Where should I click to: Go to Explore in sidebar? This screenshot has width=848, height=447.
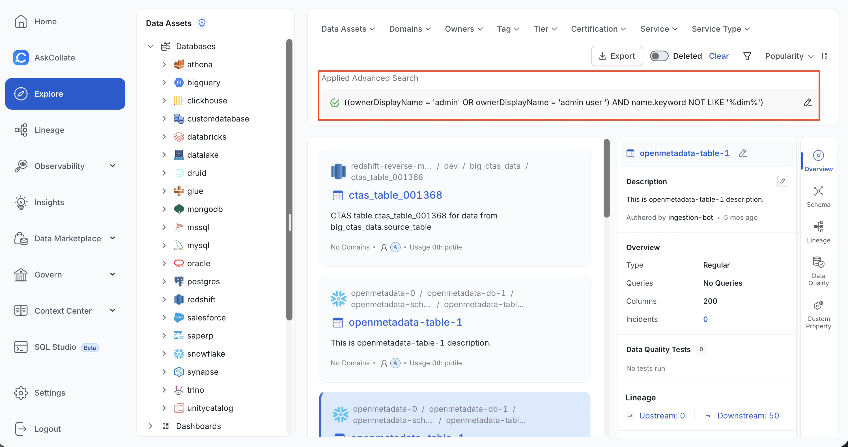click(65, 94)
